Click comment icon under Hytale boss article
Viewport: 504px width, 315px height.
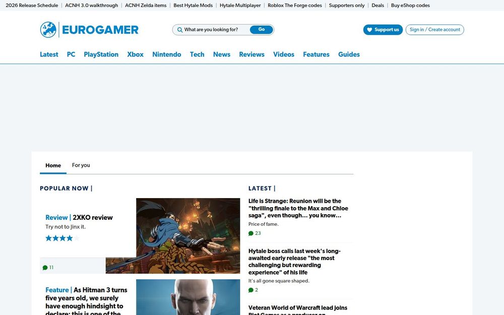[x=251, y=290]
